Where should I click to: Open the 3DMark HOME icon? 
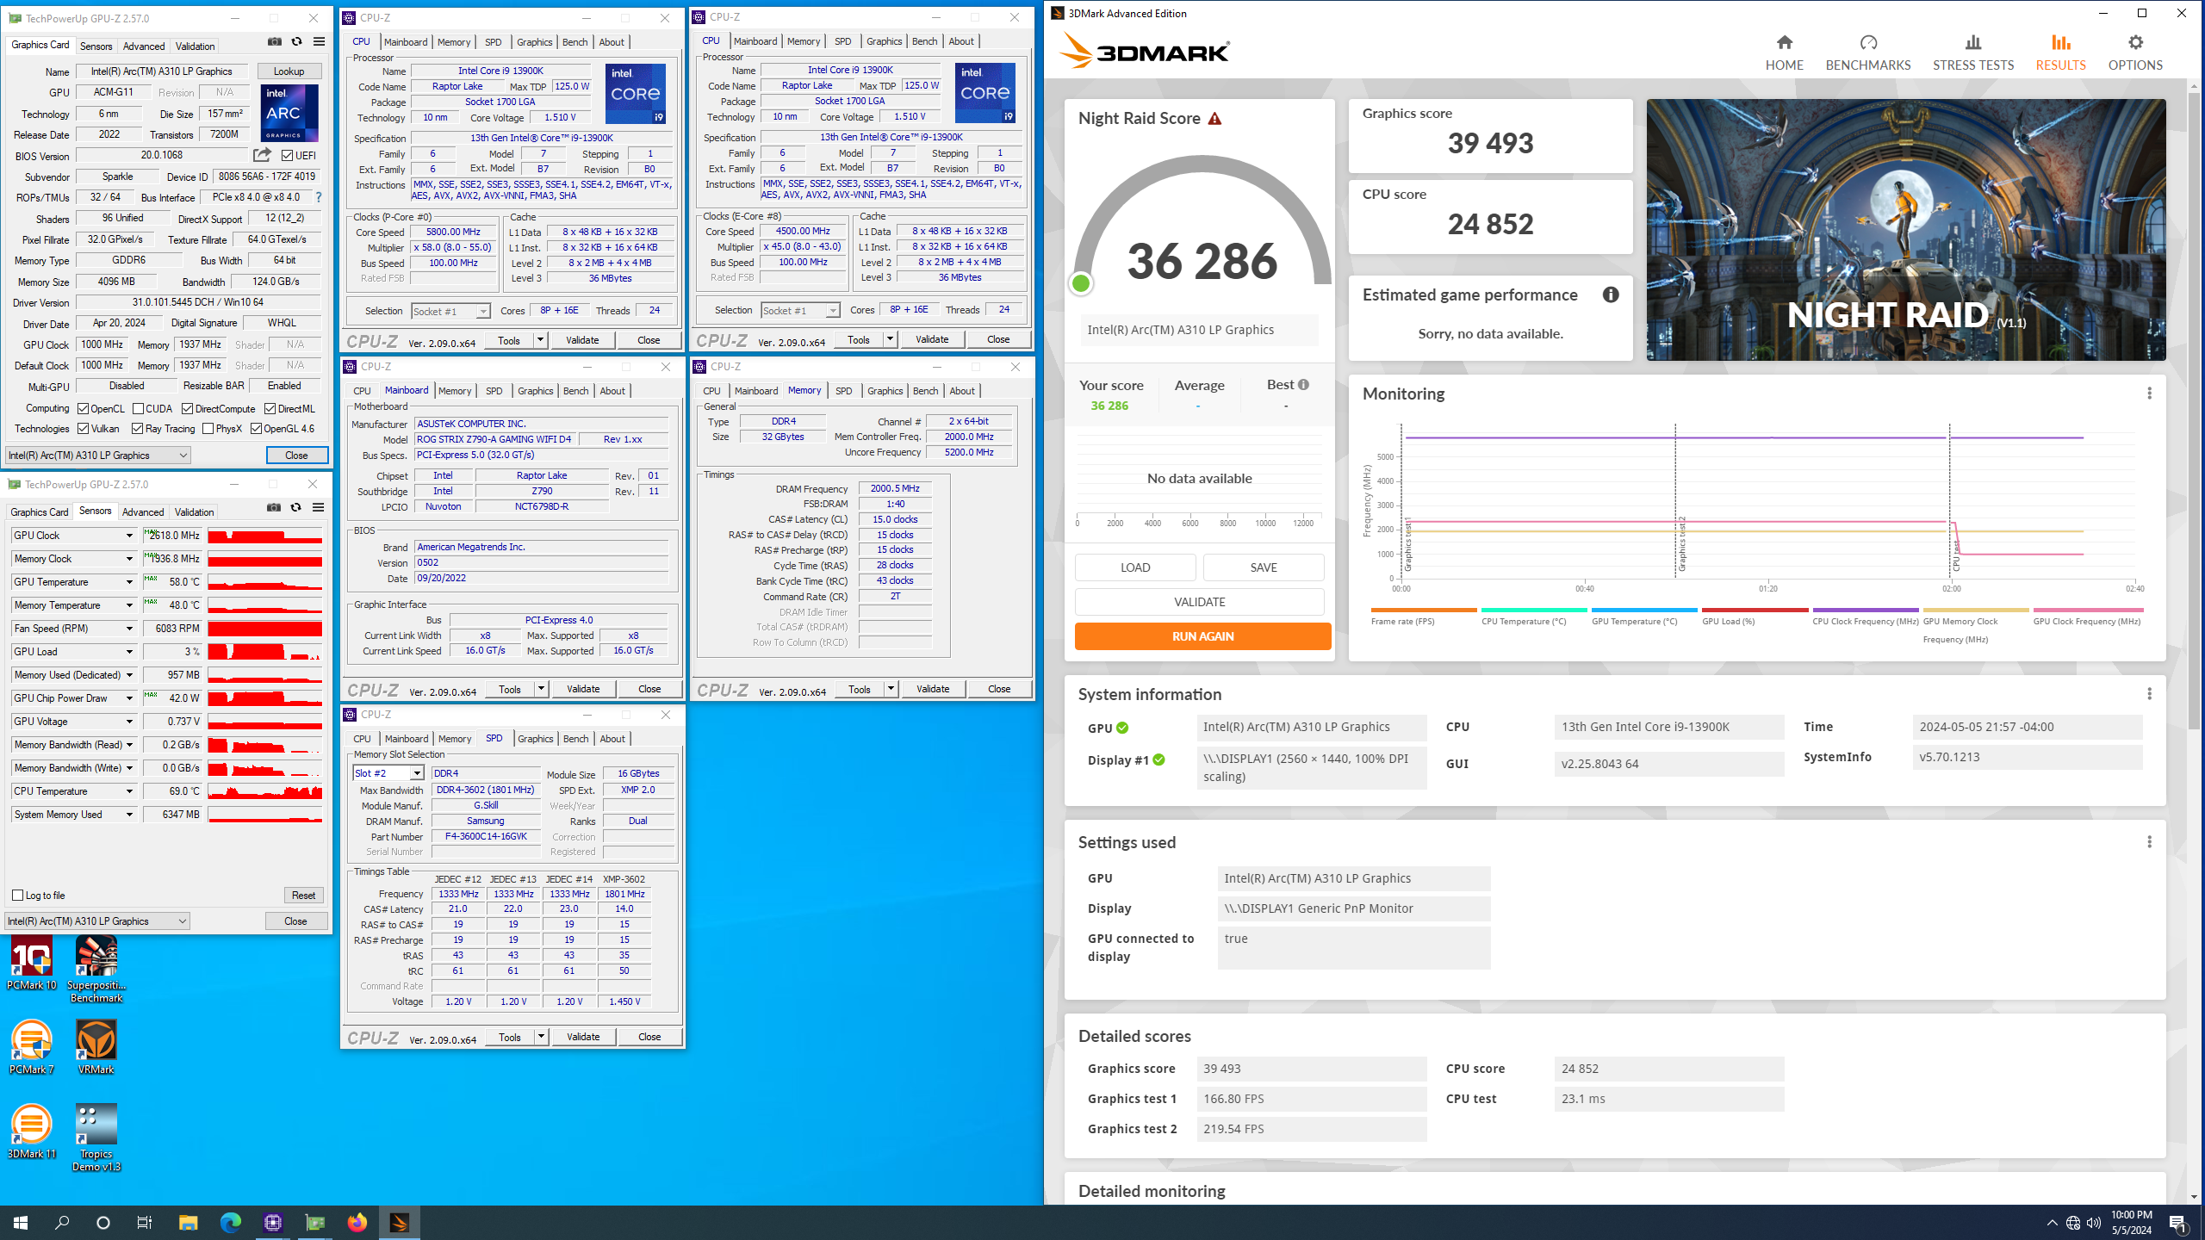[x=1784, y=53]
